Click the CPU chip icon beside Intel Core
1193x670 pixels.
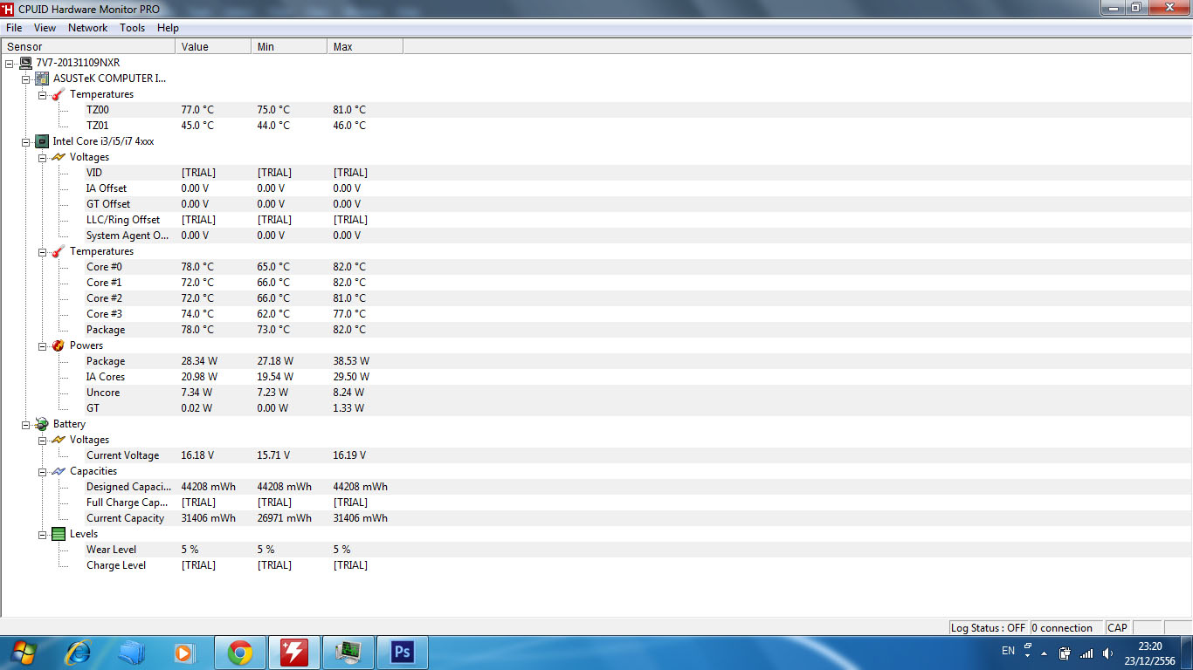tap(42, 141)
